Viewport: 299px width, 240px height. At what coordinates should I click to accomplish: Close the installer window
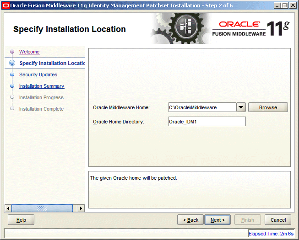tap(293, 5)
